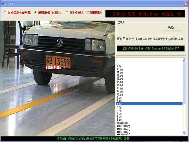Click the recognition image path field
Image resolution: width=189 pixels, height=142 pixels.
[x=159, y=39]
